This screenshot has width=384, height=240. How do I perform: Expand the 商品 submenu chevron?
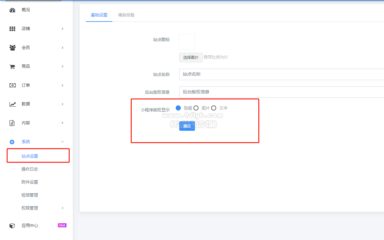click(62, 66)
